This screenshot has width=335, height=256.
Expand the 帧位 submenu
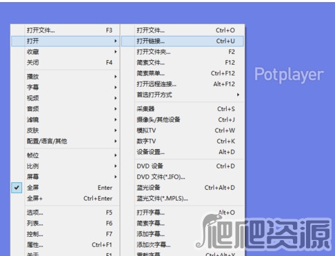[x=65, y=155]
